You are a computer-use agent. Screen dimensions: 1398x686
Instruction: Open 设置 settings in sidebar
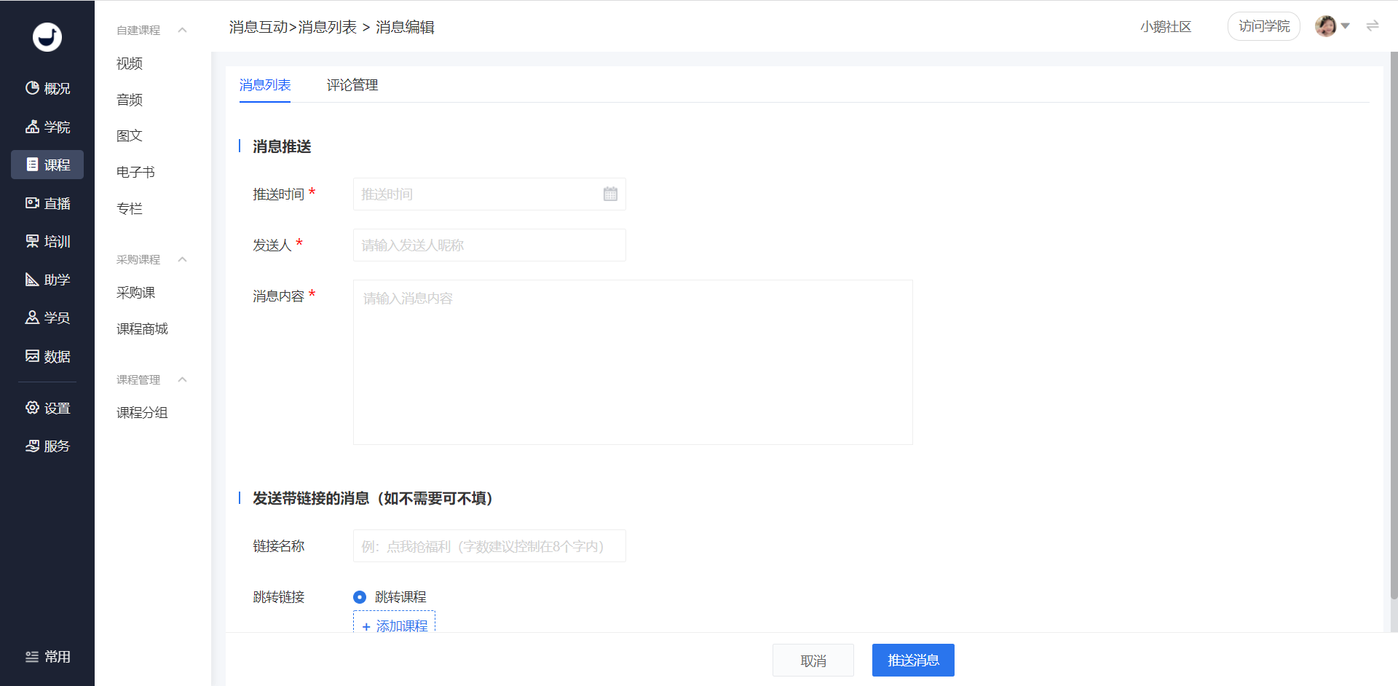click(47, 408)
